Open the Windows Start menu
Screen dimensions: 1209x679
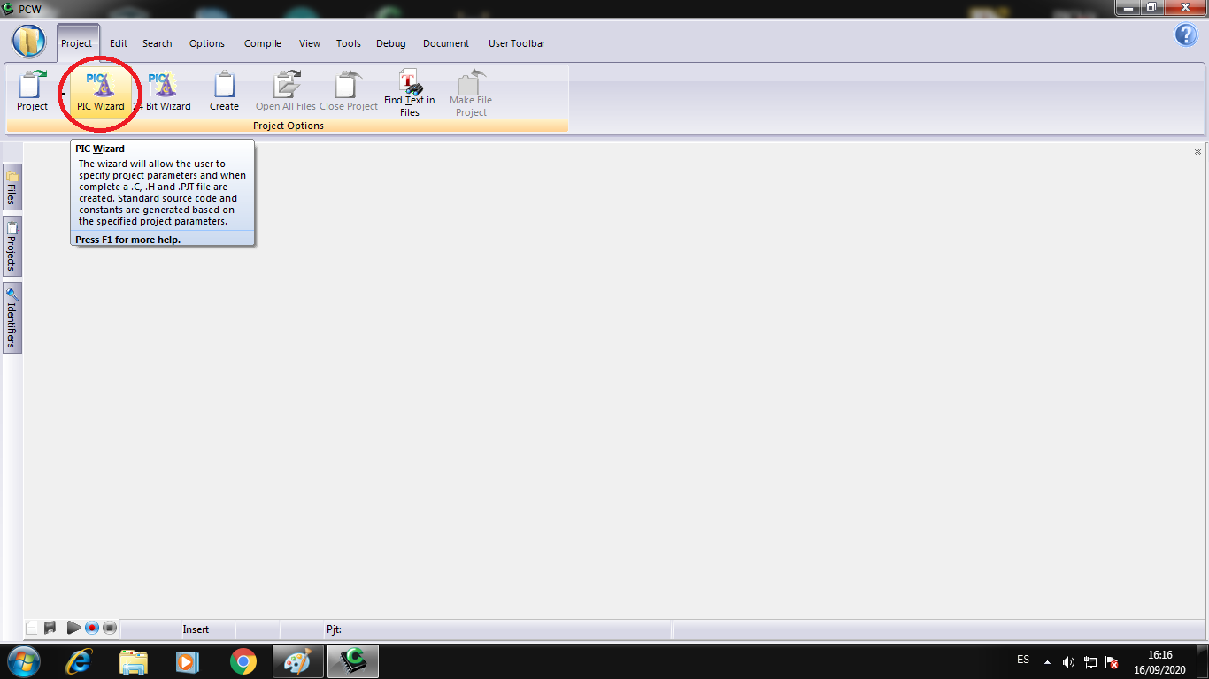[22, 661]
